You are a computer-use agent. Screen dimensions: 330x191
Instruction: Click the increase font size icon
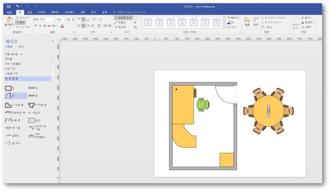68,19
